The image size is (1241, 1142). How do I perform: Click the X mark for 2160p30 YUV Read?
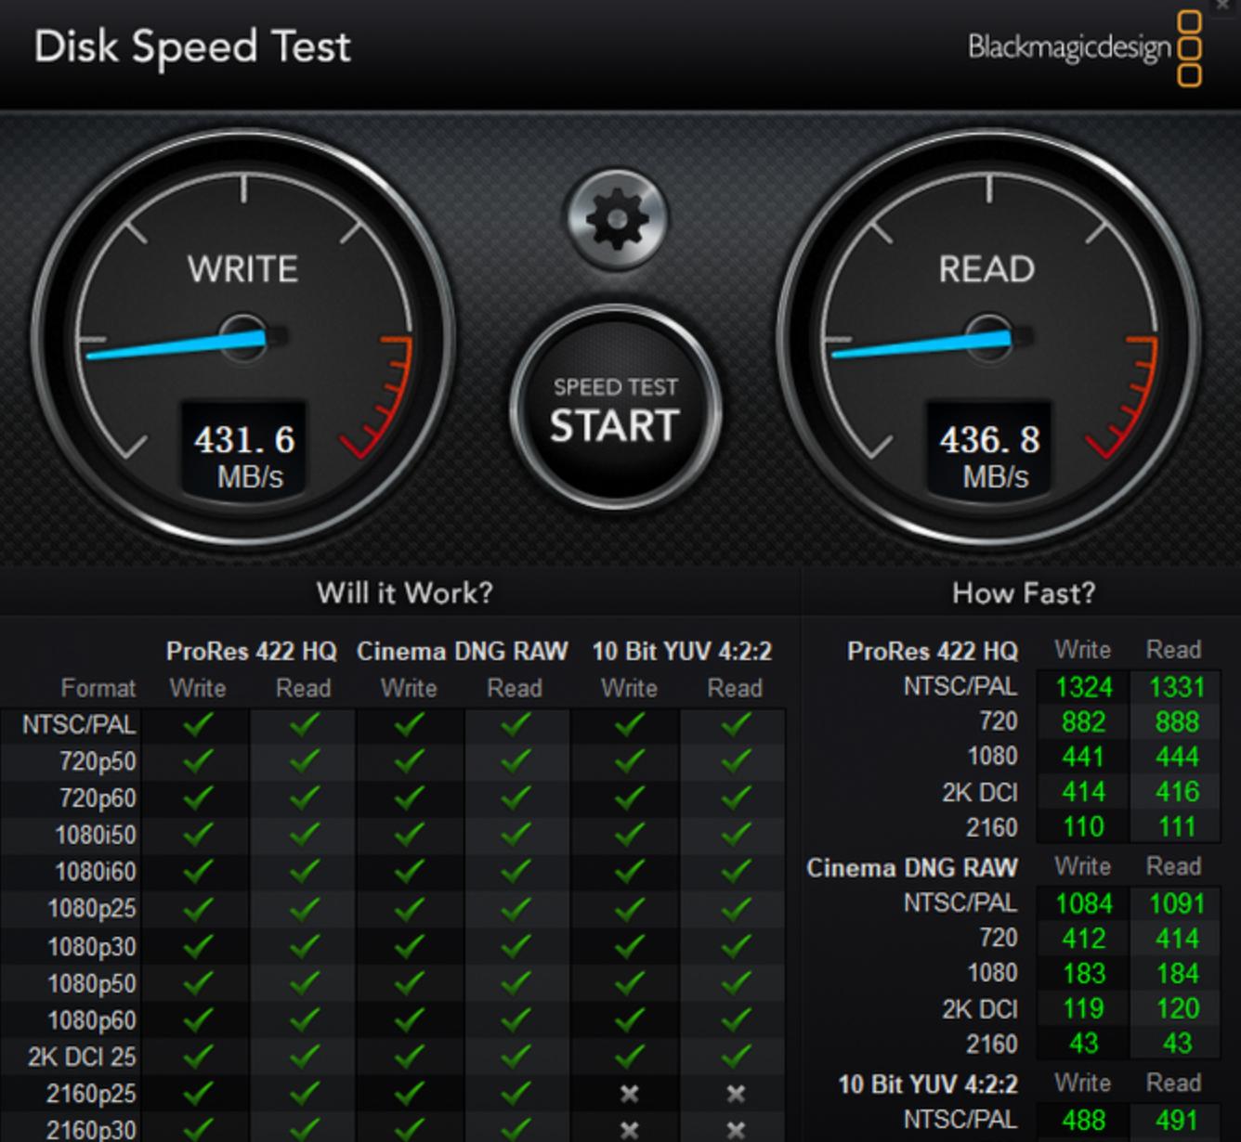pos(736,1130)
